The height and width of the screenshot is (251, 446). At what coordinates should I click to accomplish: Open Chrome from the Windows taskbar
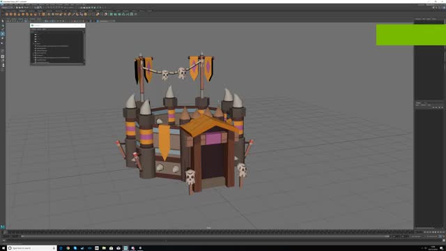(68, 248)
